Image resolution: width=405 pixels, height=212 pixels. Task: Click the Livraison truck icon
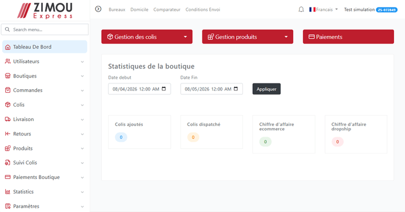tap(8, 119)
